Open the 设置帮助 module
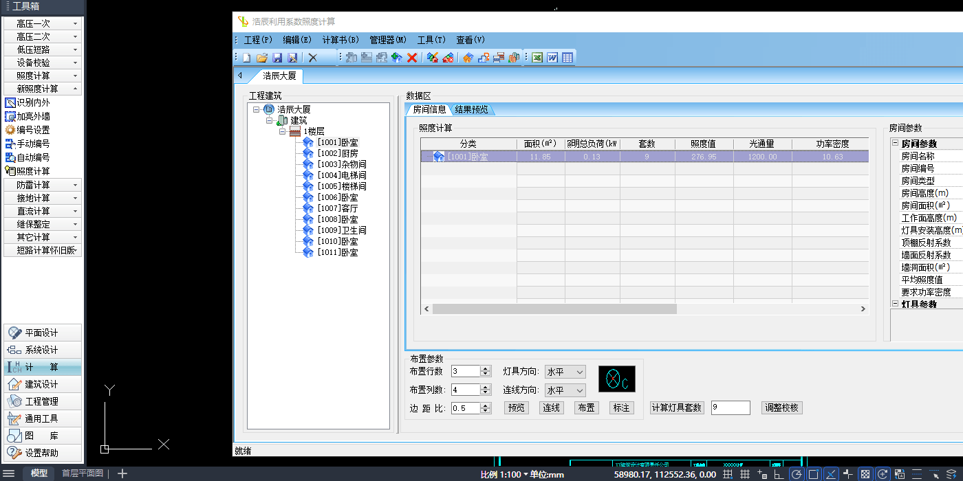963x481 pixels. pos(42,453)
